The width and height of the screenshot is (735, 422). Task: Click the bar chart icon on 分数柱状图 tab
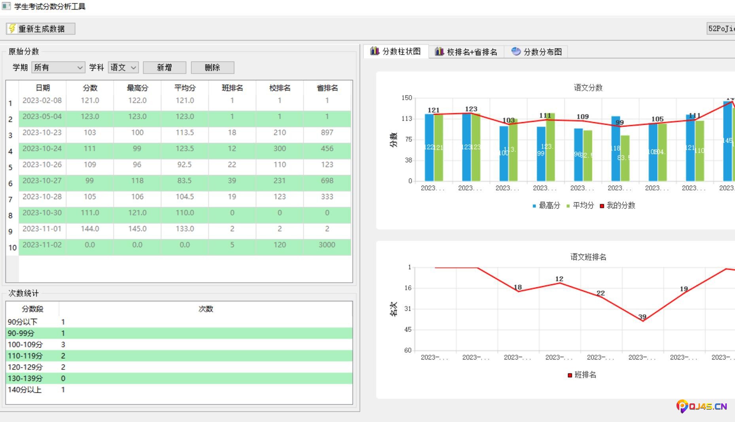pyautogui.click(x=375, y=51)
